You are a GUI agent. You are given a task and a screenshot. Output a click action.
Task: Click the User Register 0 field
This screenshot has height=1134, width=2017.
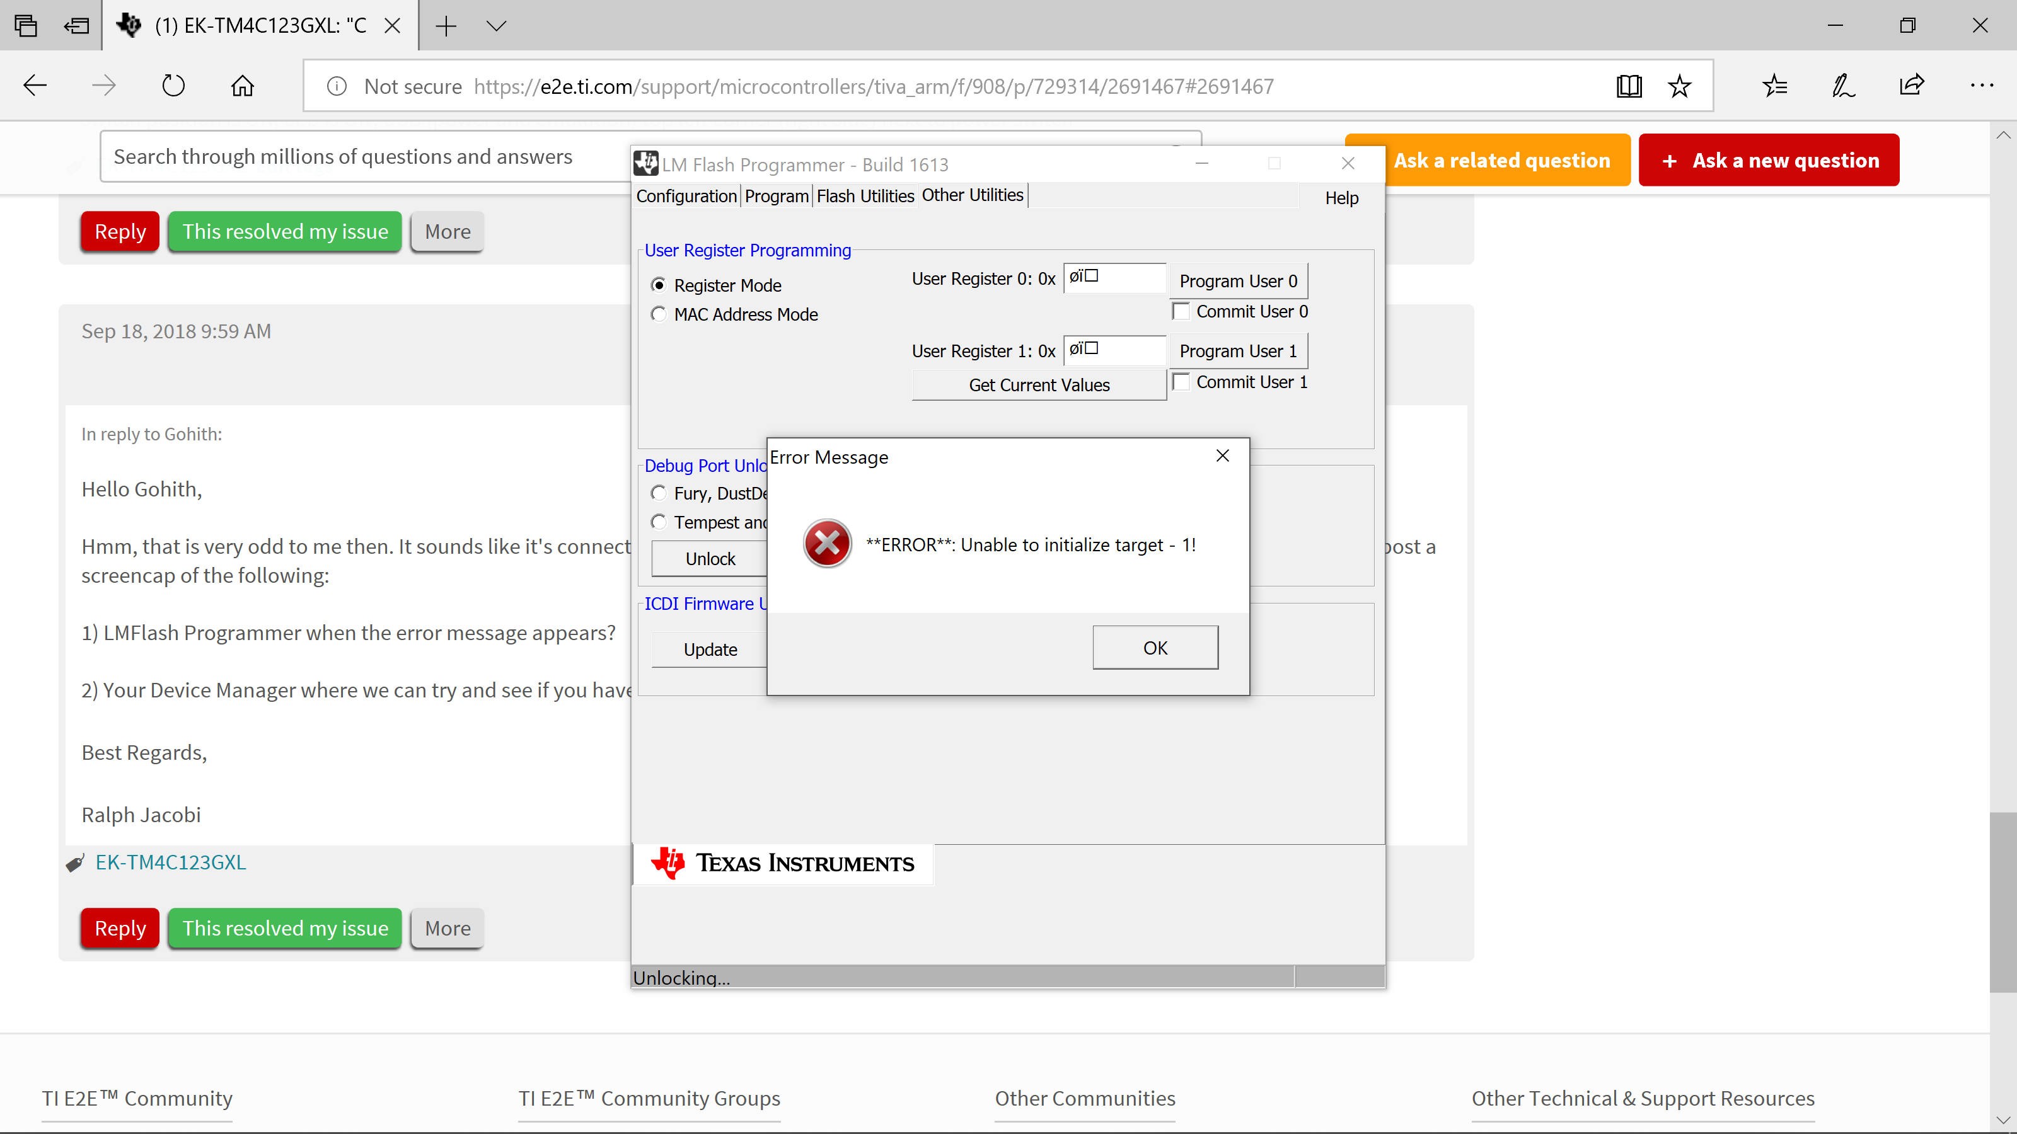[x=1114, y=277]
